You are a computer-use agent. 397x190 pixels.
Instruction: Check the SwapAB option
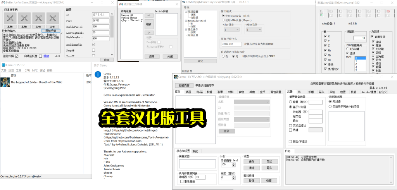93,50
